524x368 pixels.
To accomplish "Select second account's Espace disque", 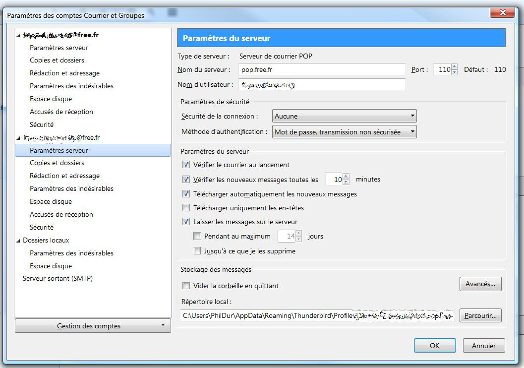I will 51,201.
